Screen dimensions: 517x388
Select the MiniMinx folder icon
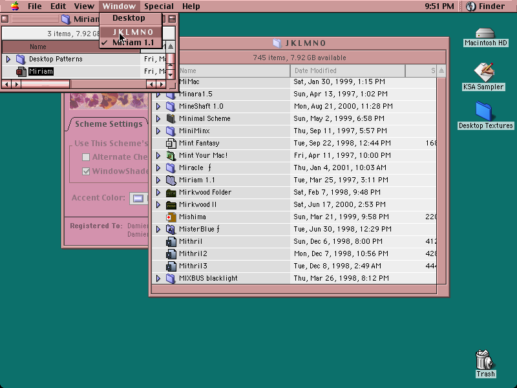[171, 131]
